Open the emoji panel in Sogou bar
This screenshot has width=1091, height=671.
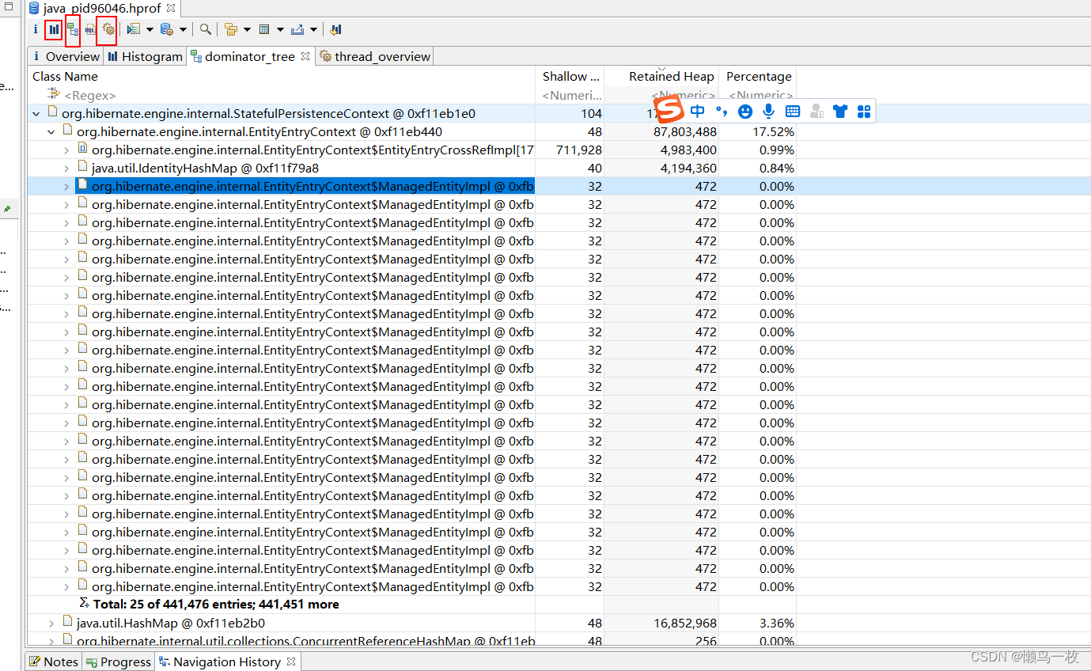tap(745, 112)
